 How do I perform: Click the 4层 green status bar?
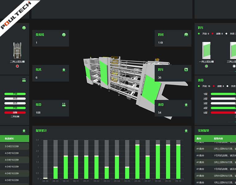[223, 108]
